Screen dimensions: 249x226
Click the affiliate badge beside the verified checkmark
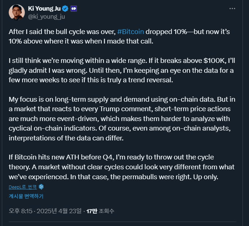pyautogui.click(x=73, y=8)
